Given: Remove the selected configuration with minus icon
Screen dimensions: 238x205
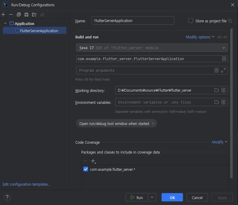Looking at the screenshot, I should 11,15.
